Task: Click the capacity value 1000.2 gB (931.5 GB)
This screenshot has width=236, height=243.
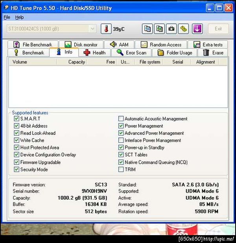Action: pyautogui.click(x=82, y=198)
